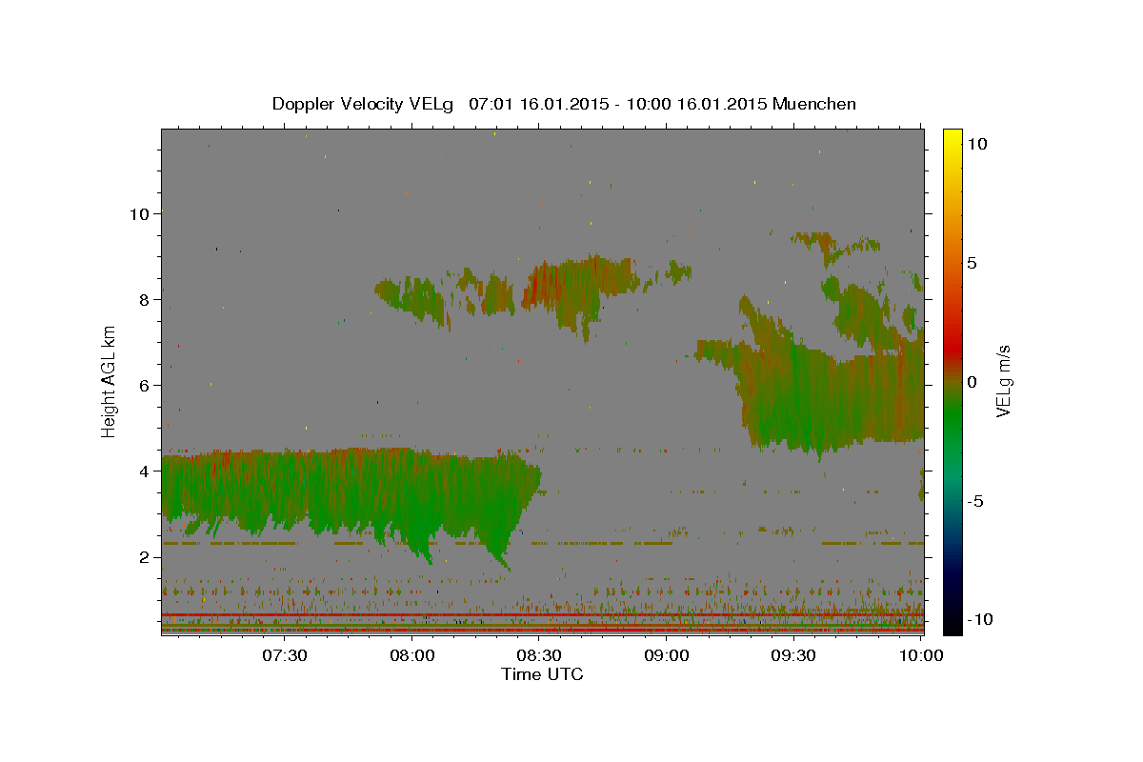
Task: Click the "VELg m/s" colorbar label
Action: tap(1003, 382)
